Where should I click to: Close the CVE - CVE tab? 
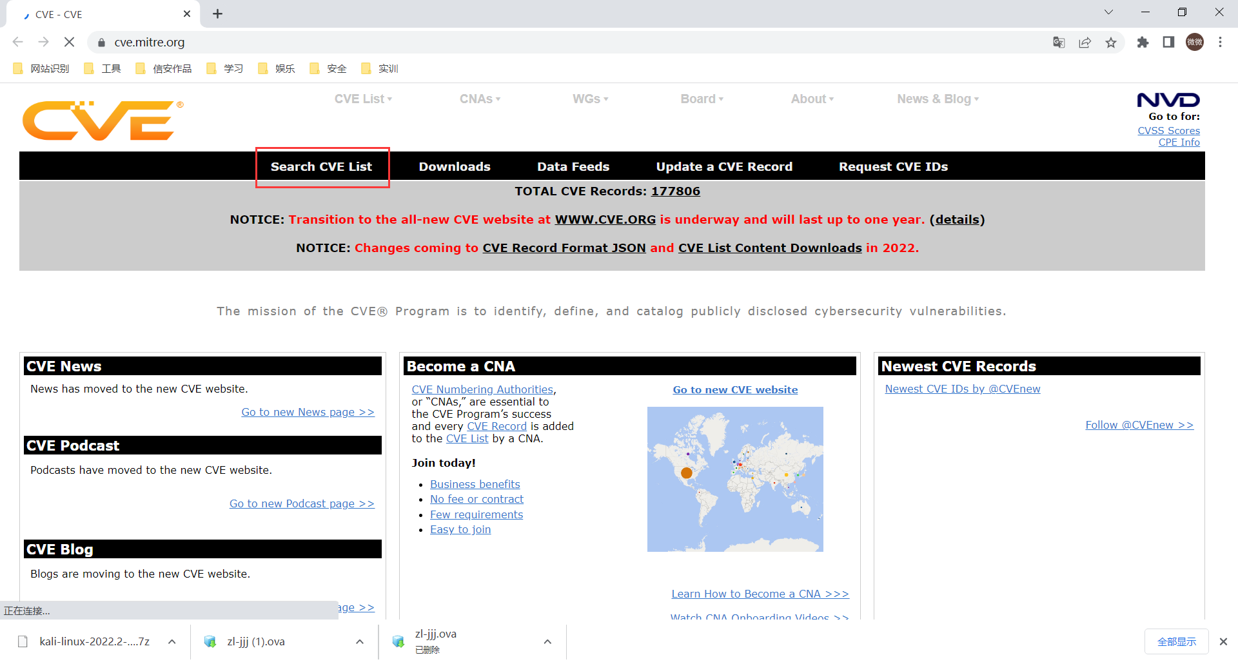coord(187,14)
